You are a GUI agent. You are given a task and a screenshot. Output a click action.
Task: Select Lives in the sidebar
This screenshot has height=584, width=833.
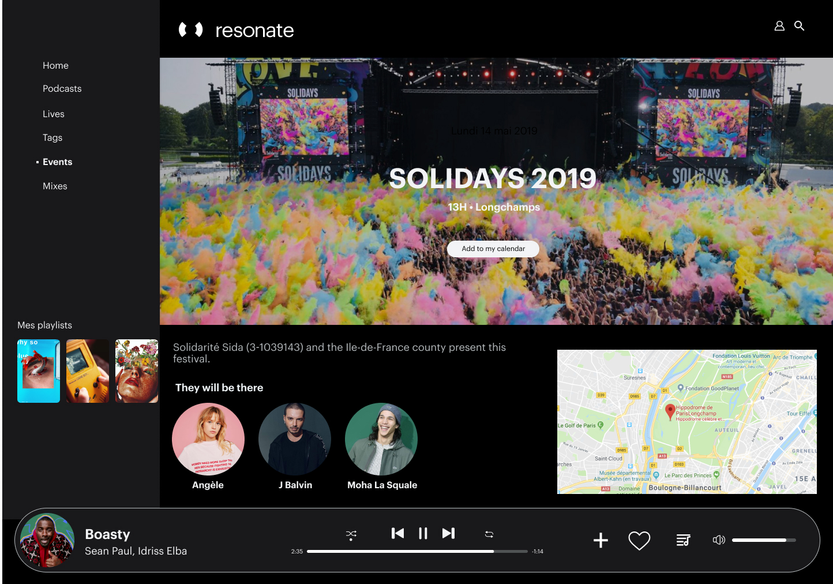(53, 114)
